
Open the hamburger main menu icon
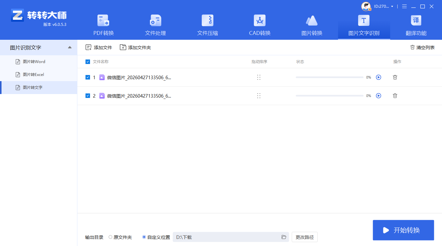404,6
